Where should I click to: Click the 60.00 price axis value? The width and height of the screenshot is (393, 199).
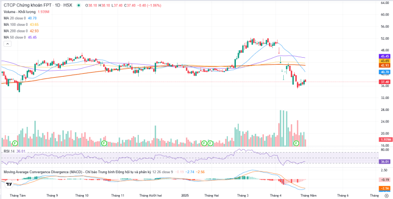coord(385,14)
